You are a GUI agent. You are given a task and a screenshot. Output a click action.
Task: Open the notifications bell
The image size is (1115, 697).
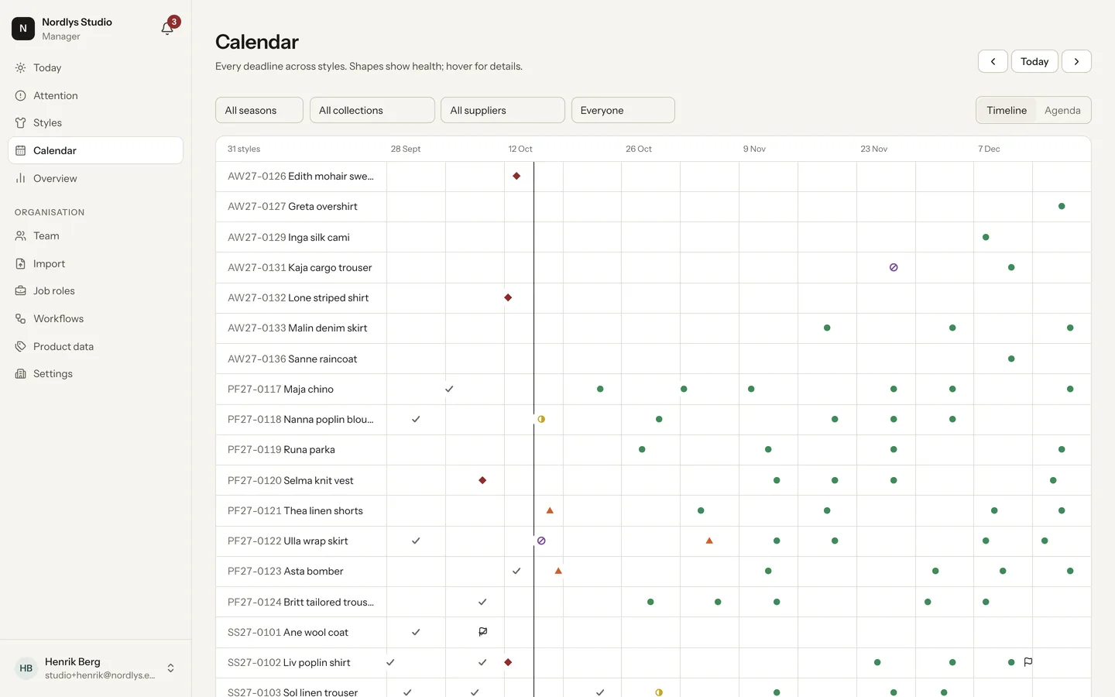tap(167, 29)
